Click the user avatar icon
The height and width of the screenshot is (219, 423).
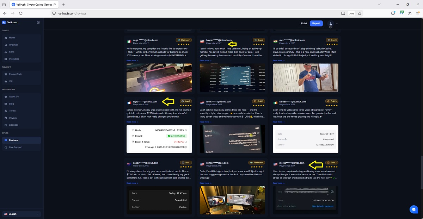pyautogui.click(x=331, y=24)
